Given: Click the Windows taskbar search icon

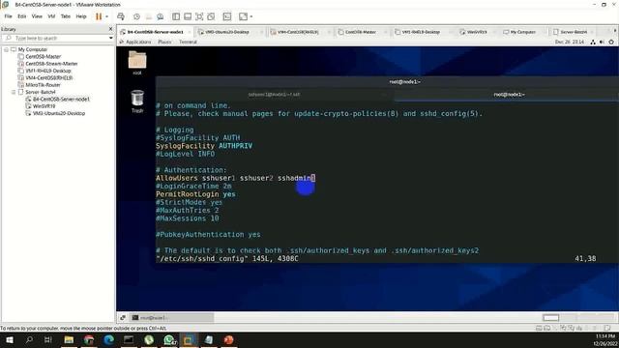Looking at the screenshot, I should tap(29, 339).
